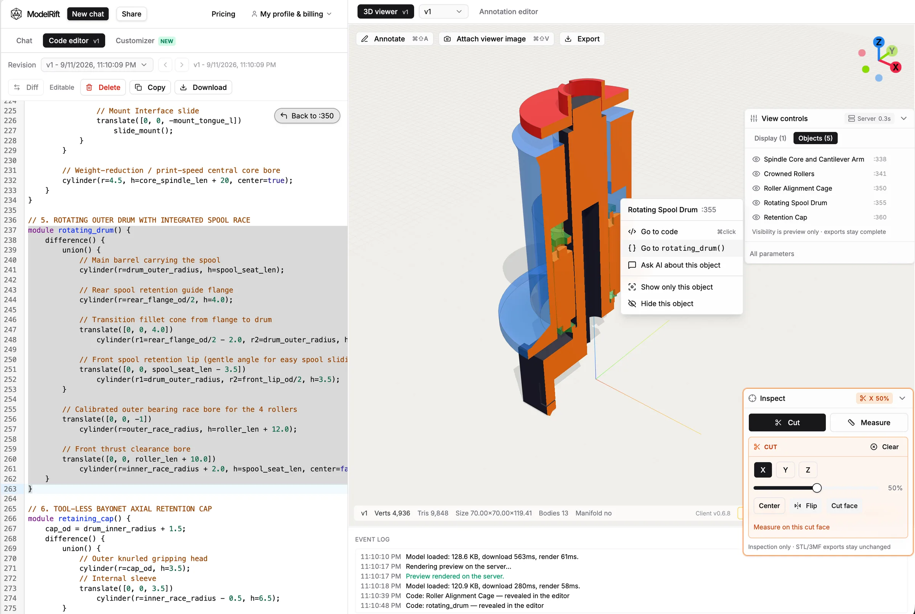915x614 pixels.
Task: Click the Annotate pencil icon
Action: (x=365, y=39)
